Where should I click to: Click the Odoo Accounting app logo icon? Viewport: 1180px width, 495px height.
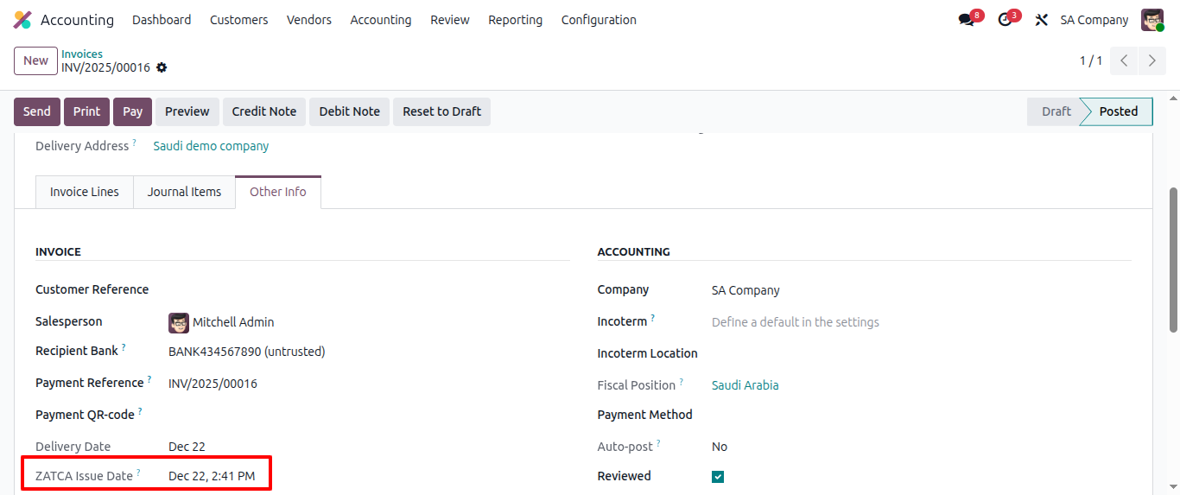[22, 20]
